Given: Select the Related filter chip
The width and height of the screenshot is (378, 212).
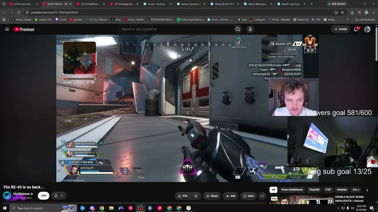Looking at the screenshot, I should (x=342, y=190).
